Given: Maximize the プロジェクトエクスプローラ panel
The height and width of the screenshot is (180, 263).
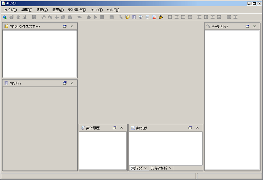Looking at the screenshot, I should point(64,26).
